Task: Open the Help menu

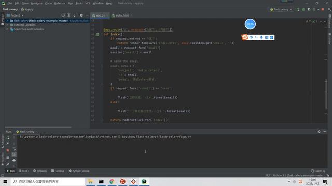Action: [109, 3]
